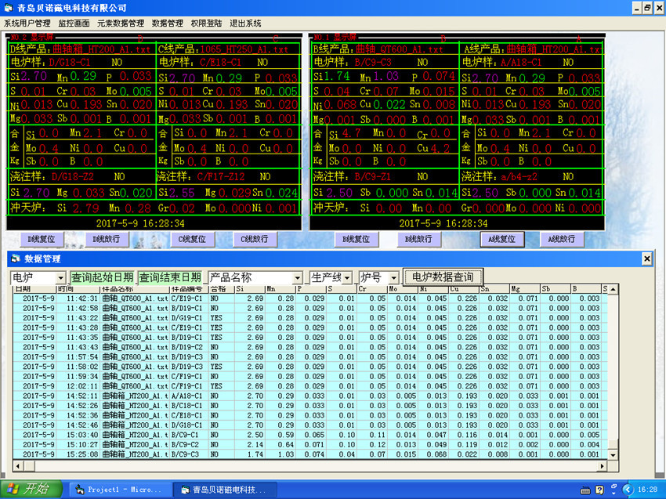Click the 日期 column header
The width and height of the screenshot is (666, 499).
34,289
